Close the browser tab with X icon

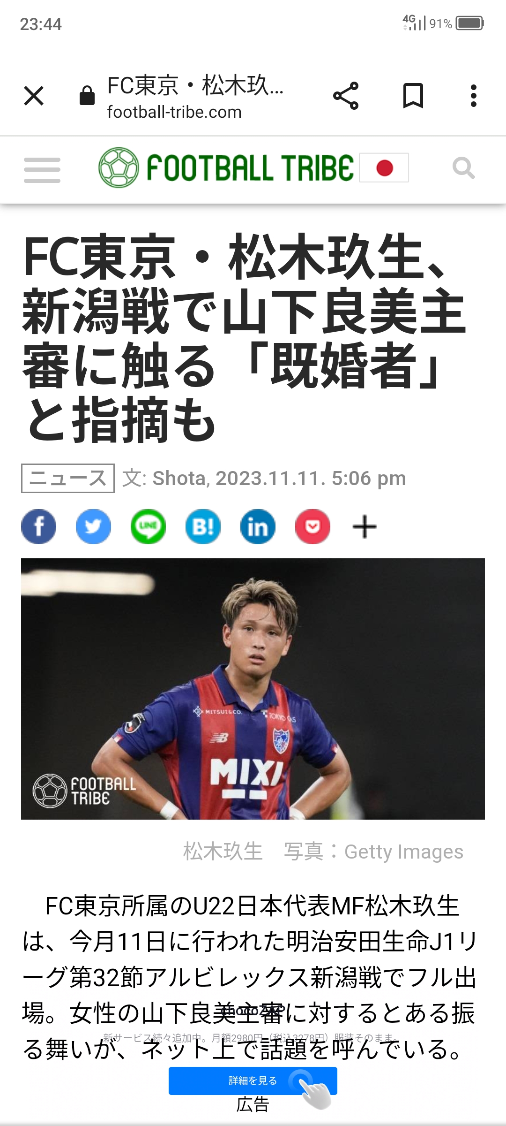point(34,96)
